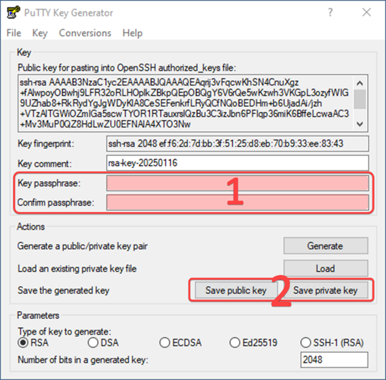Click Save public key button
Screen dimensions: 386x380
(236, 290)
